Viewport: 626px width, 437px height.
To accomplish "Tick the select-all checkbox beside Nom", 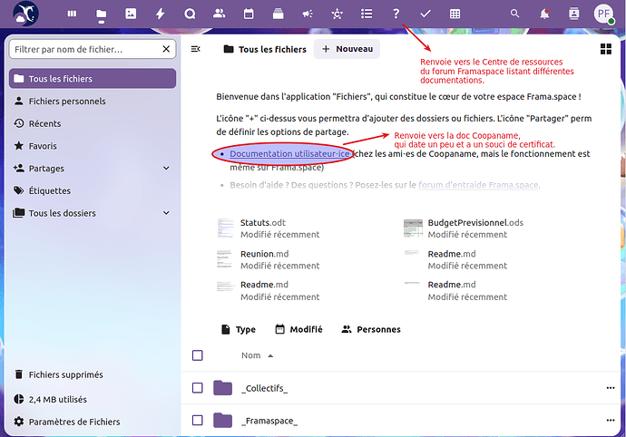I will pyautogui.click(x=198, y=355).
